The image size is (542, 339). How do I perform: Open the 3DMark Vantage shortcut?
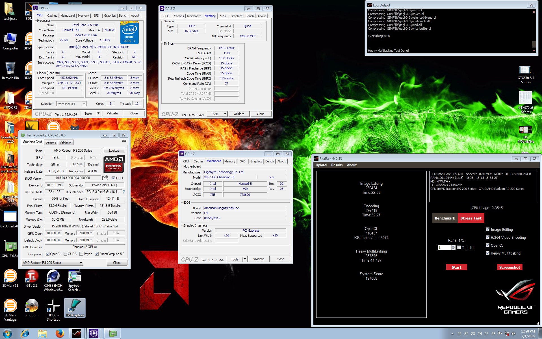coord(10,310)
